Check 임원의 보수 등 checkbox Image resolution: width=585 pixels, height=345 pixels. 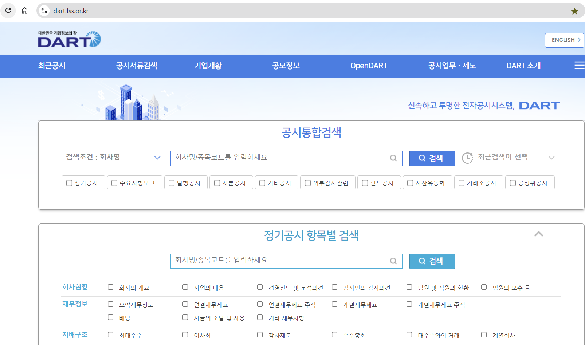click(x=484, y=287)
